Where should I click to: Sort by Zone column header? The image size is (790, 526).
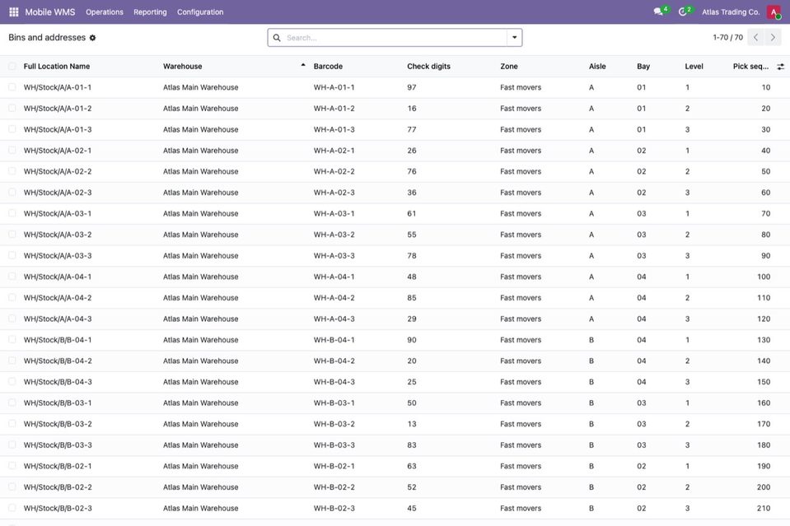pyautogui.click(x=509, y=67)
